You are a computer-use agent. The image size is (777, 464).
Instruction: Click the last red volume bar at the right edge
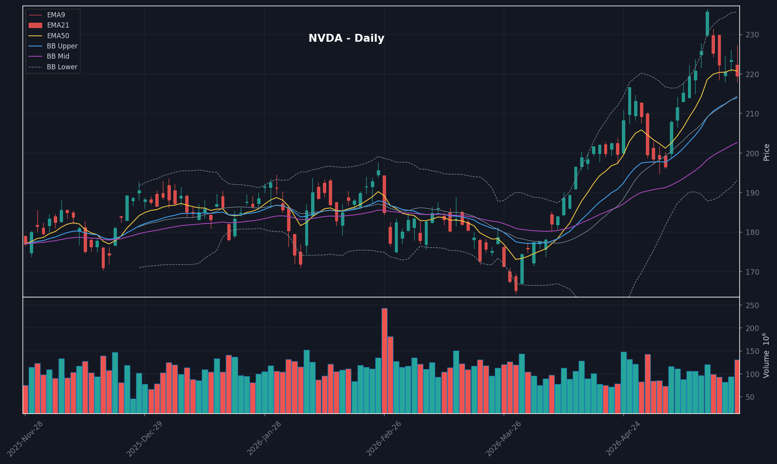[737, 386]
